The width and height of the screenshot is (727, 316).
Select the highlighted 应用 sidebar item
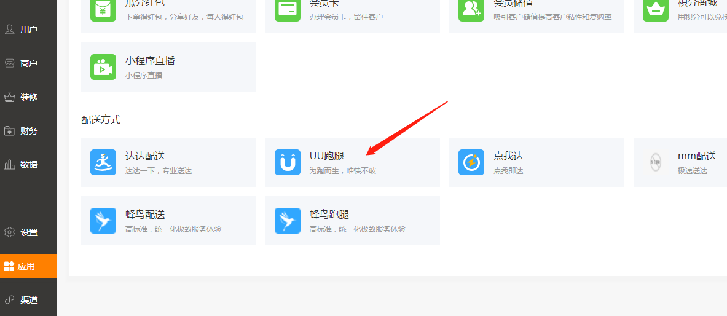tap(28, 266)
